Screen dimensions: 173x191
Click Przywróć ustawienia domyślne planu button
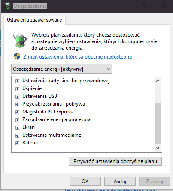[115, 161]
